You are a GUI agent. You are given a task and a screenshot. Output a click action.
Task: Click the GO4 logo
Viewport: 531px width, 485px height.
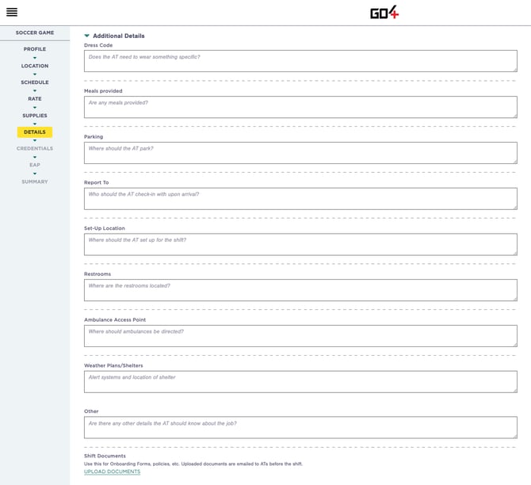pos(384,13)
